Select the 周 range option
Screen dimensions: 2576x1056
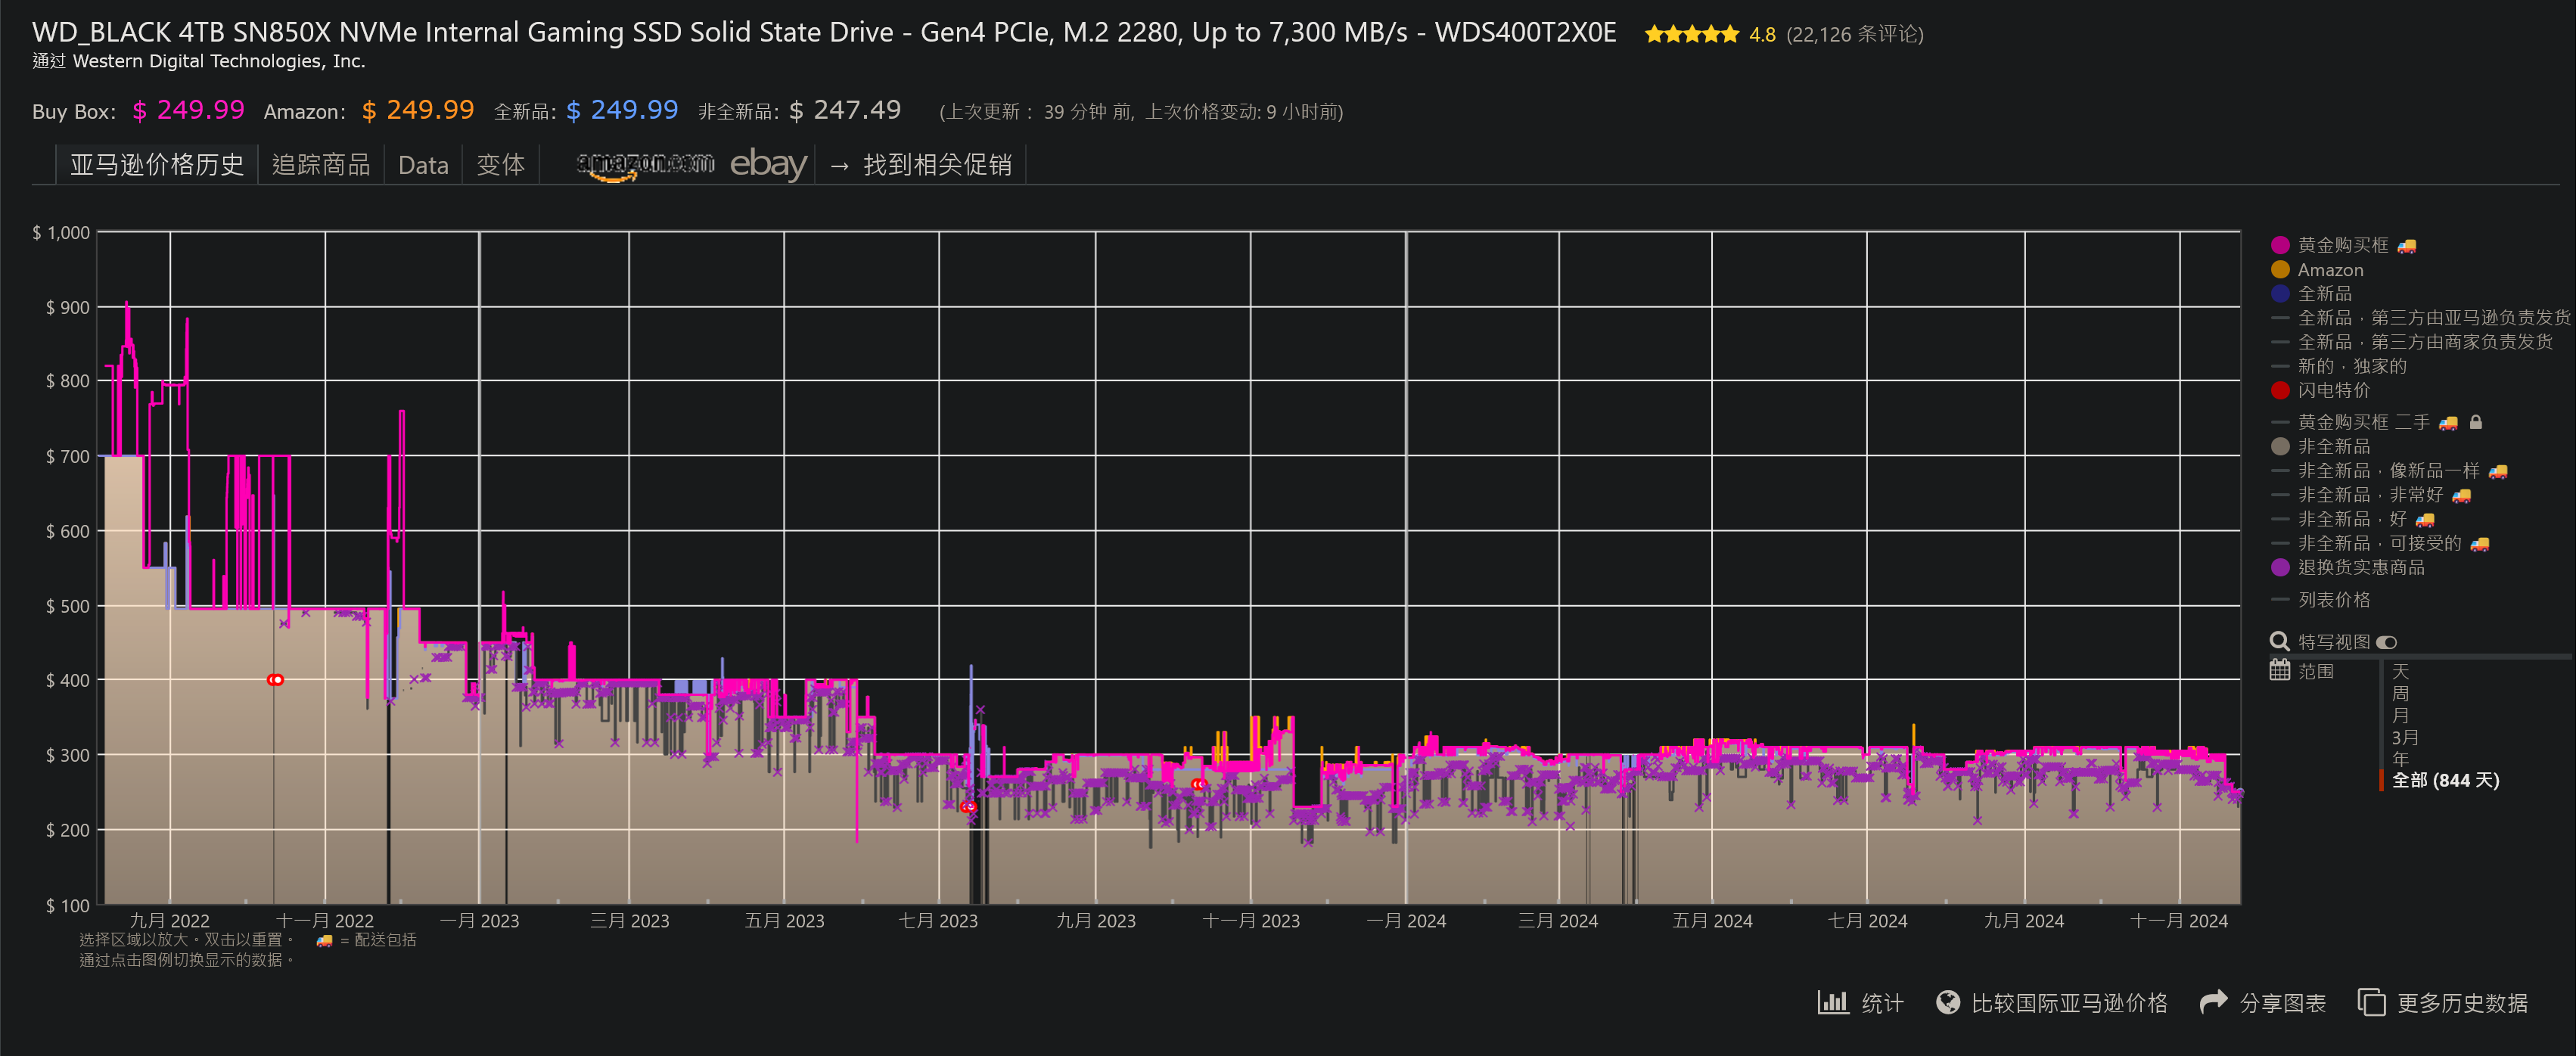[2400, 694]
